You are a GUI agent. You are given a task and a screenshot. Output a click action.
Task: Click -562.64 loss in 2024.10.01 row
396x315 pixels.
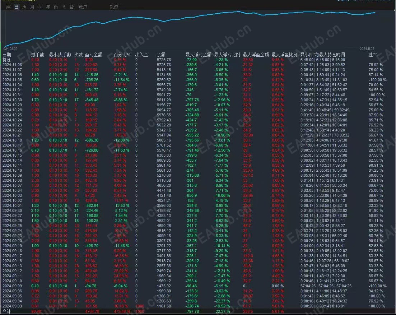tap(92, 205)
